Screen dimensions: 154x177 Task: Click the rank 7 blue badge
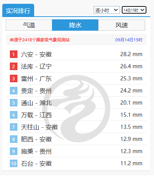point(14,127)
